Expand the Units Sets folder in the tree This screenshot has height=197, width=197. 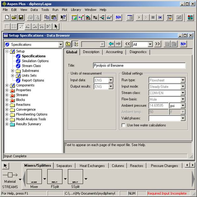(x=13, y=75)
